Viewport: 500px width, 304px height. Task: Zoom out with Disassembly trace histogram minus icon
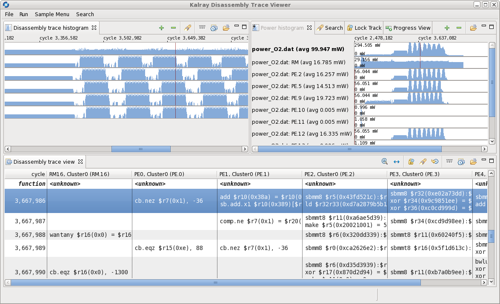point(173,28)
